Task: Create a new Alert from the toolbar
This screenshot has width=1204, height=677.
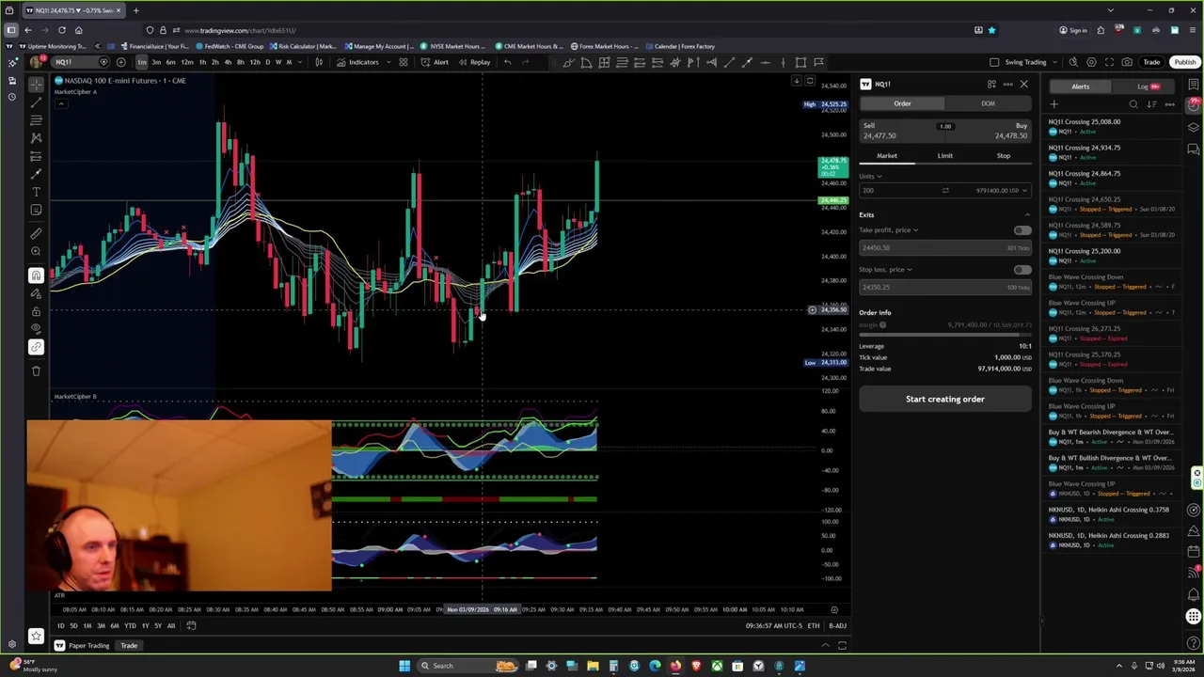Action: click(435, 62)
